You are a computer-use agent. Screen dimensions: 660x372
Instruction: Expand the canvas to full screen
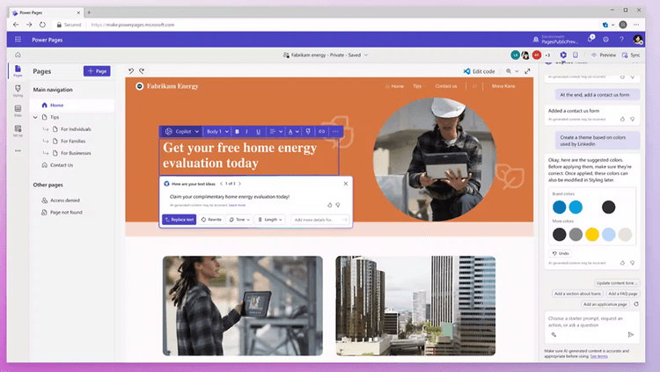point(527,71)
